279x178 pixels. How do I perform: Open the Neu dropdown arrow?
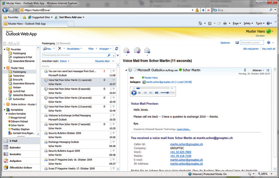(54, 49)
